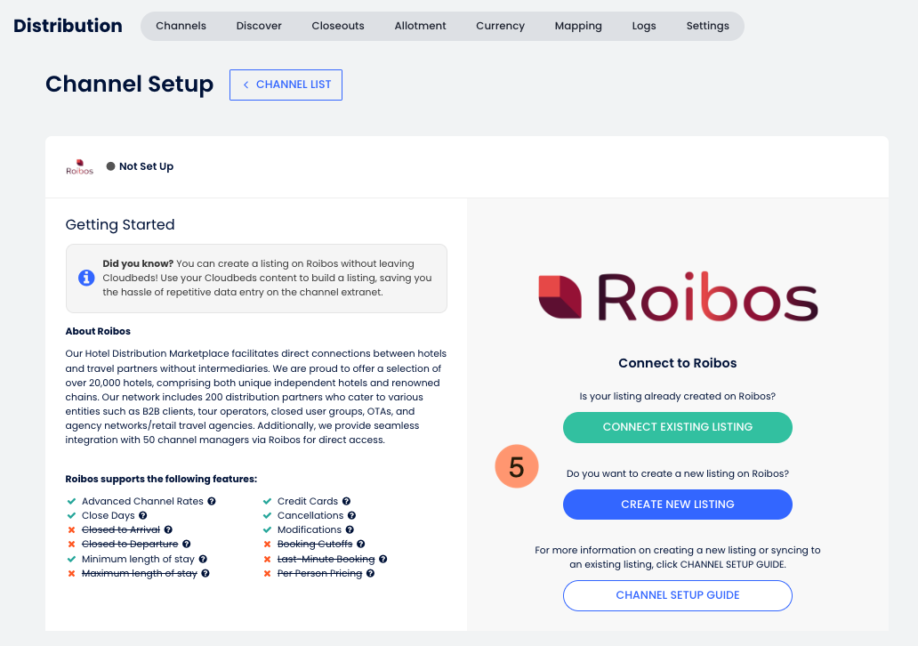Viewport: 918px width, 646px height.
Task: Click the Create New Listing button
Action: tap(677, 505)
